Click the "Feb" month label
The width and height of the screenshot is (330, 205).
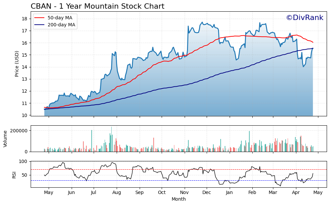(252, 193)
